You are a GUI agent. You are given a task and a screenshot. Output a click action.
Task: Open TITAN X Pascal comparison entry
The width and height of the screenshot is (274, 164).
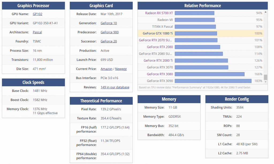click(x=162, y=27)
